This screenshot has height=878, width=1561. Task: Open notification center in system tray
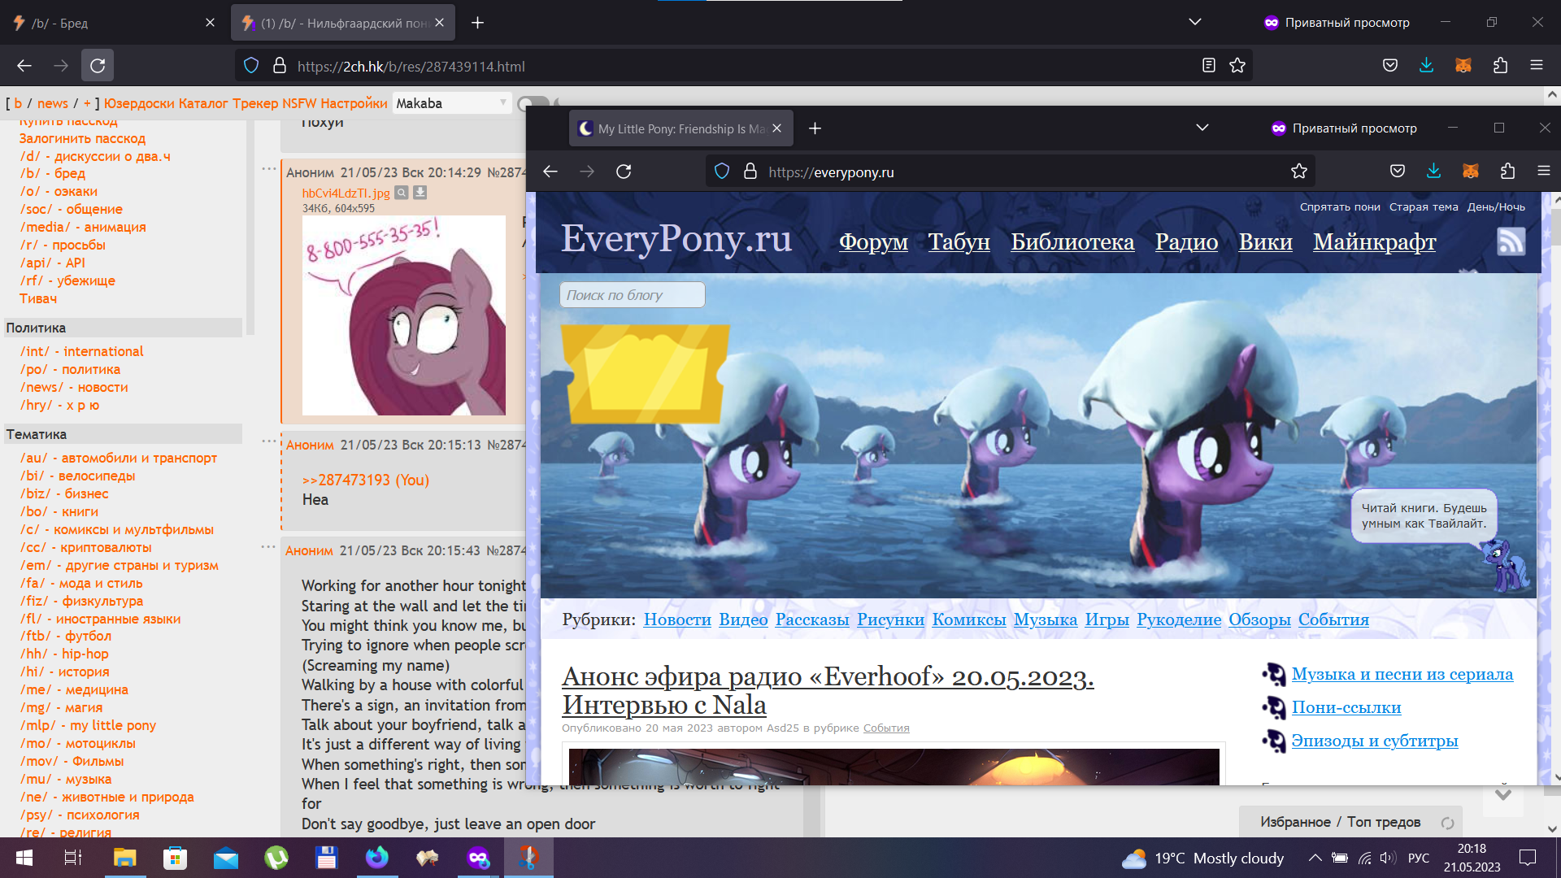1528,858
